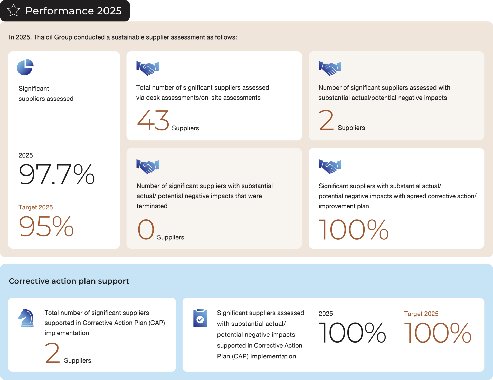Screen dimensions: 493x380
Task: Click the 97.7% figure for 2025
Action: click(57, 174)
